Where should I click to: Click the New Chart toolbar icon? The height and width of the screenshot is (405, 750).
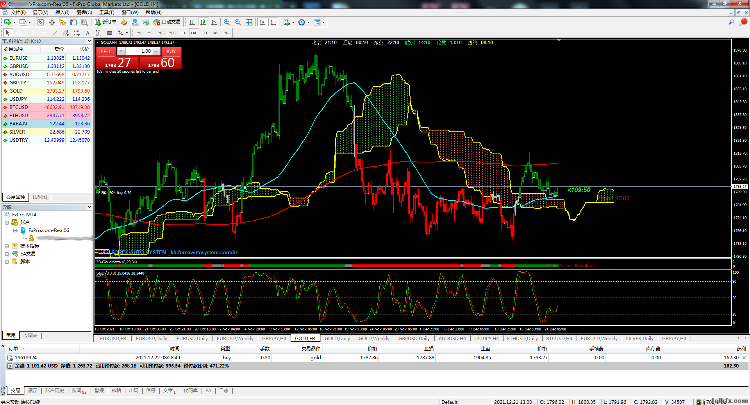click(x=7, y=22)
